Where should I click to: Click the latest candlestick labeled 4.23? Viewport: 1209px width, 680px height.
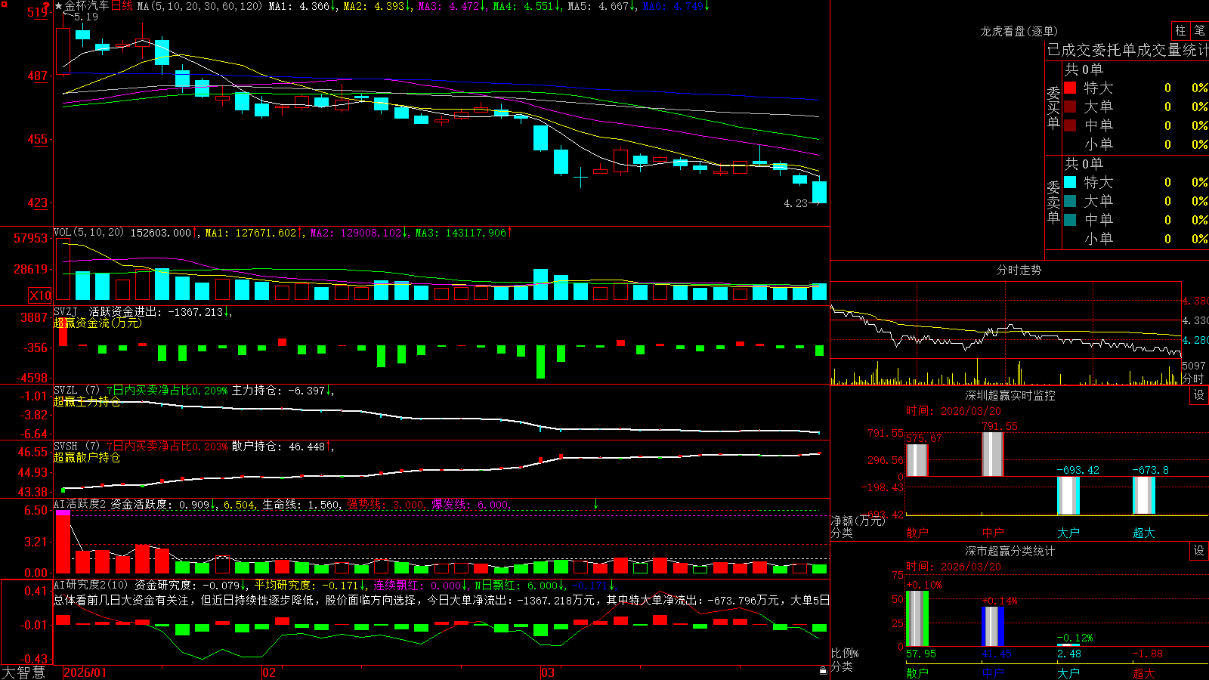coord(819,192)
